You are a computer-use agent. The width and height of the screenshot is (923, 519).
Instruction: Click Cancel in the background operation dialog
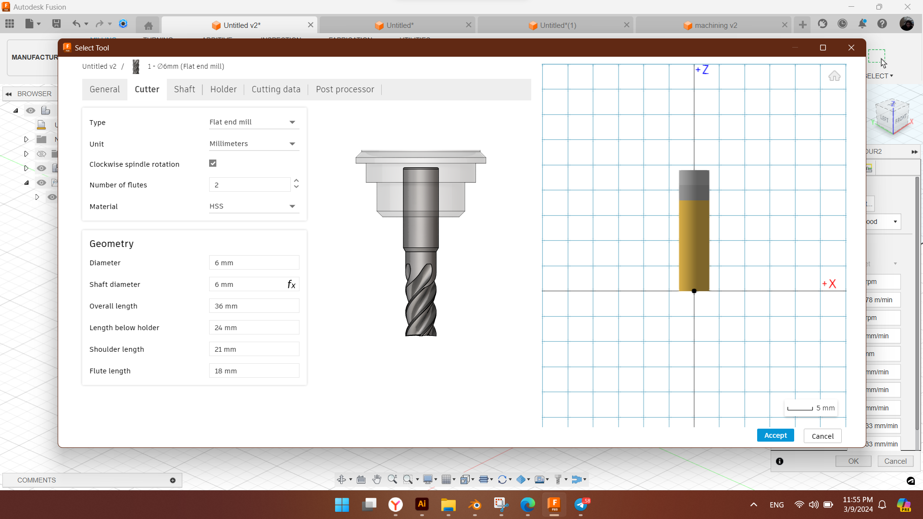pos(896,461)
